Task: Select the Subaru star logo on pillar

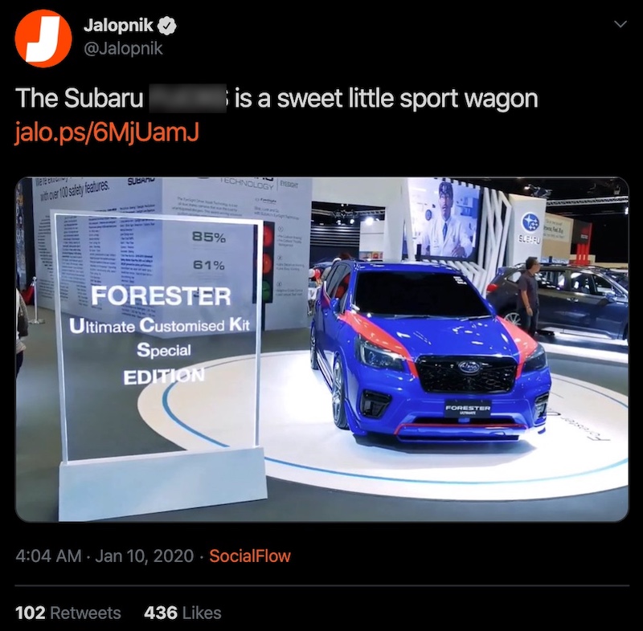Action: (x=530, y=222)
